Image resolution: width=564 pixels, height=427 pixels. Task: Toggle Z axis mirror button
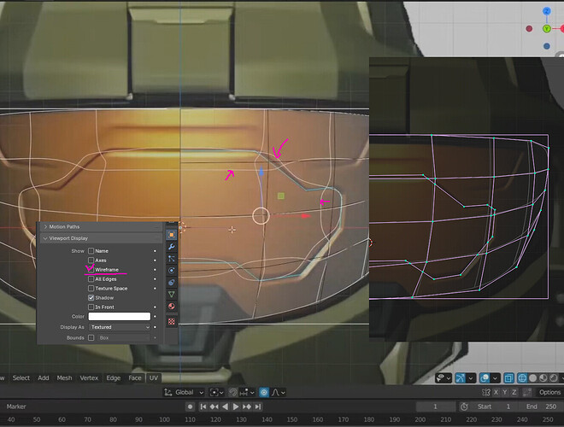514,392
